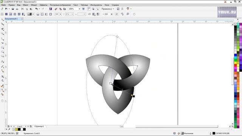The image size is (242, 136).
Task: Select the Zoom tool in the toolbox
Action: coord(2,34)
